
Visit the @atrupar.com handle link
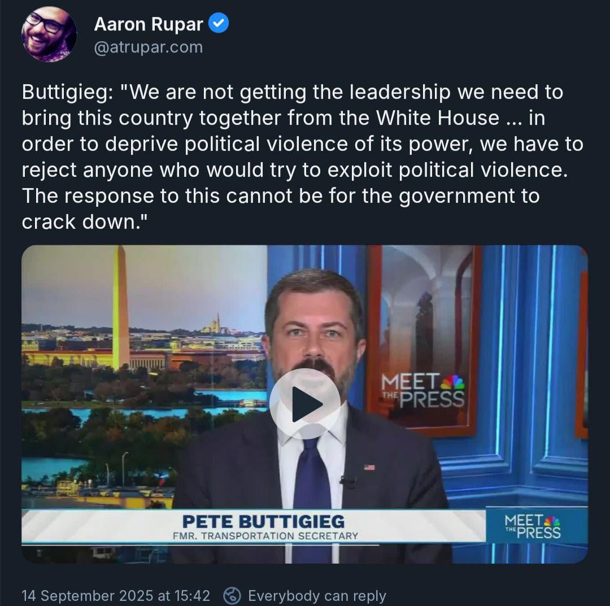tap(149, 47)
